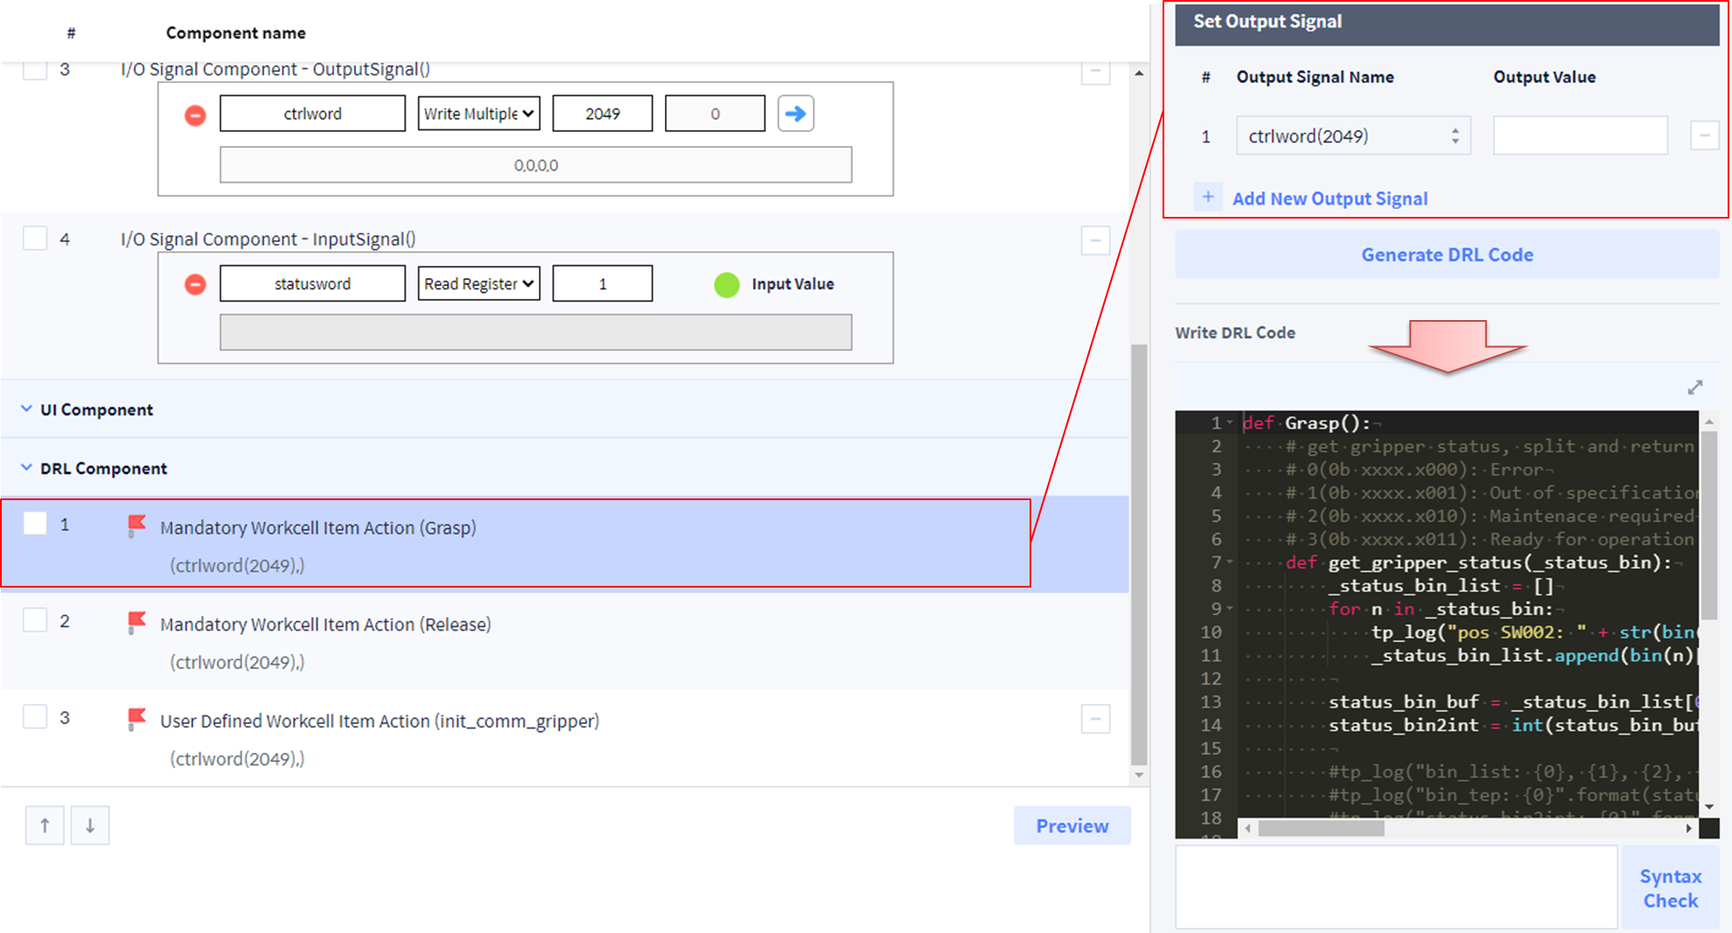This screenshot has width=1732, height=933.
Task: Select the InputSignal component checkbox
Action: point(35,239)
